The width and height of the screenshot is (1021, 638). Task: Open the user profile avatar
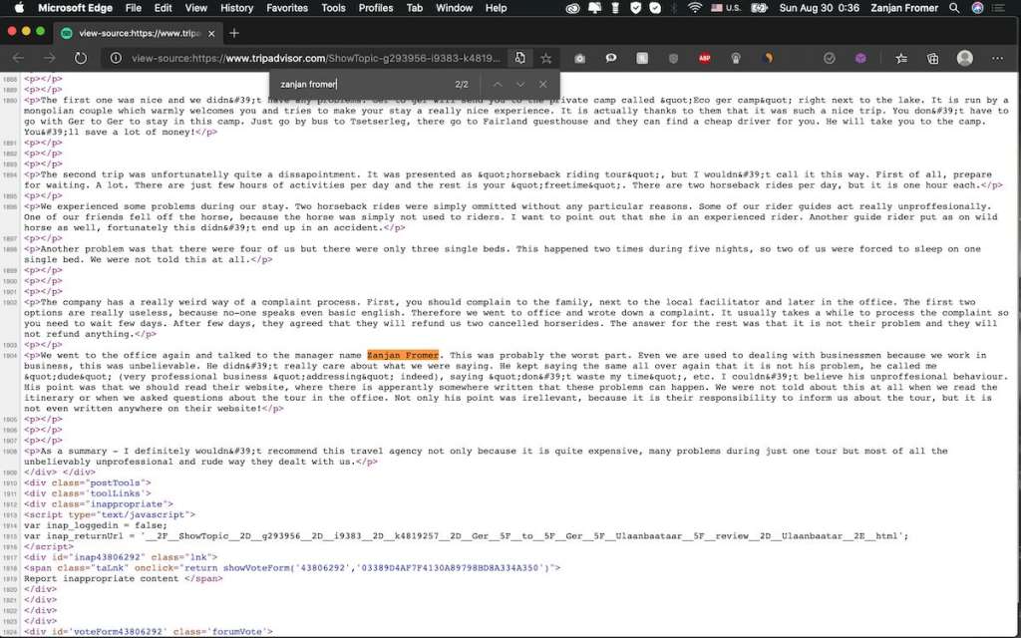point(965,58)
